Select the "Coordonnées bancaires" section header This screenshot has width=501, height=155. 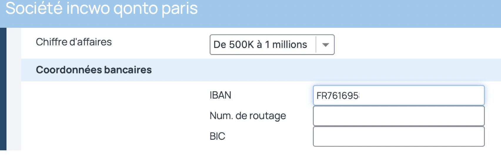point(94,70)
